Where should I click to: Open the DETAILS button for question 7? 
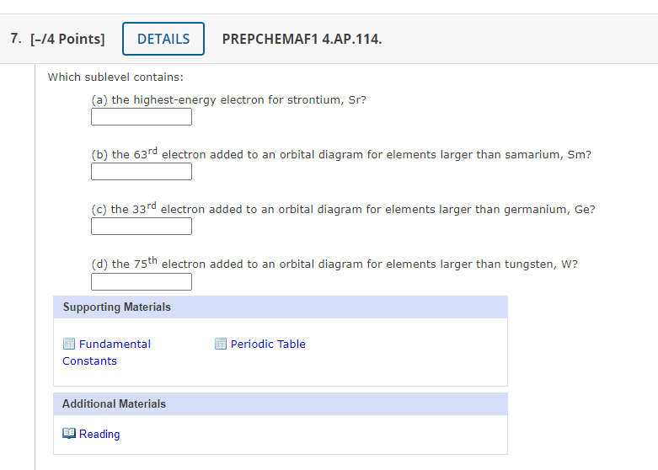click(163, 39)
